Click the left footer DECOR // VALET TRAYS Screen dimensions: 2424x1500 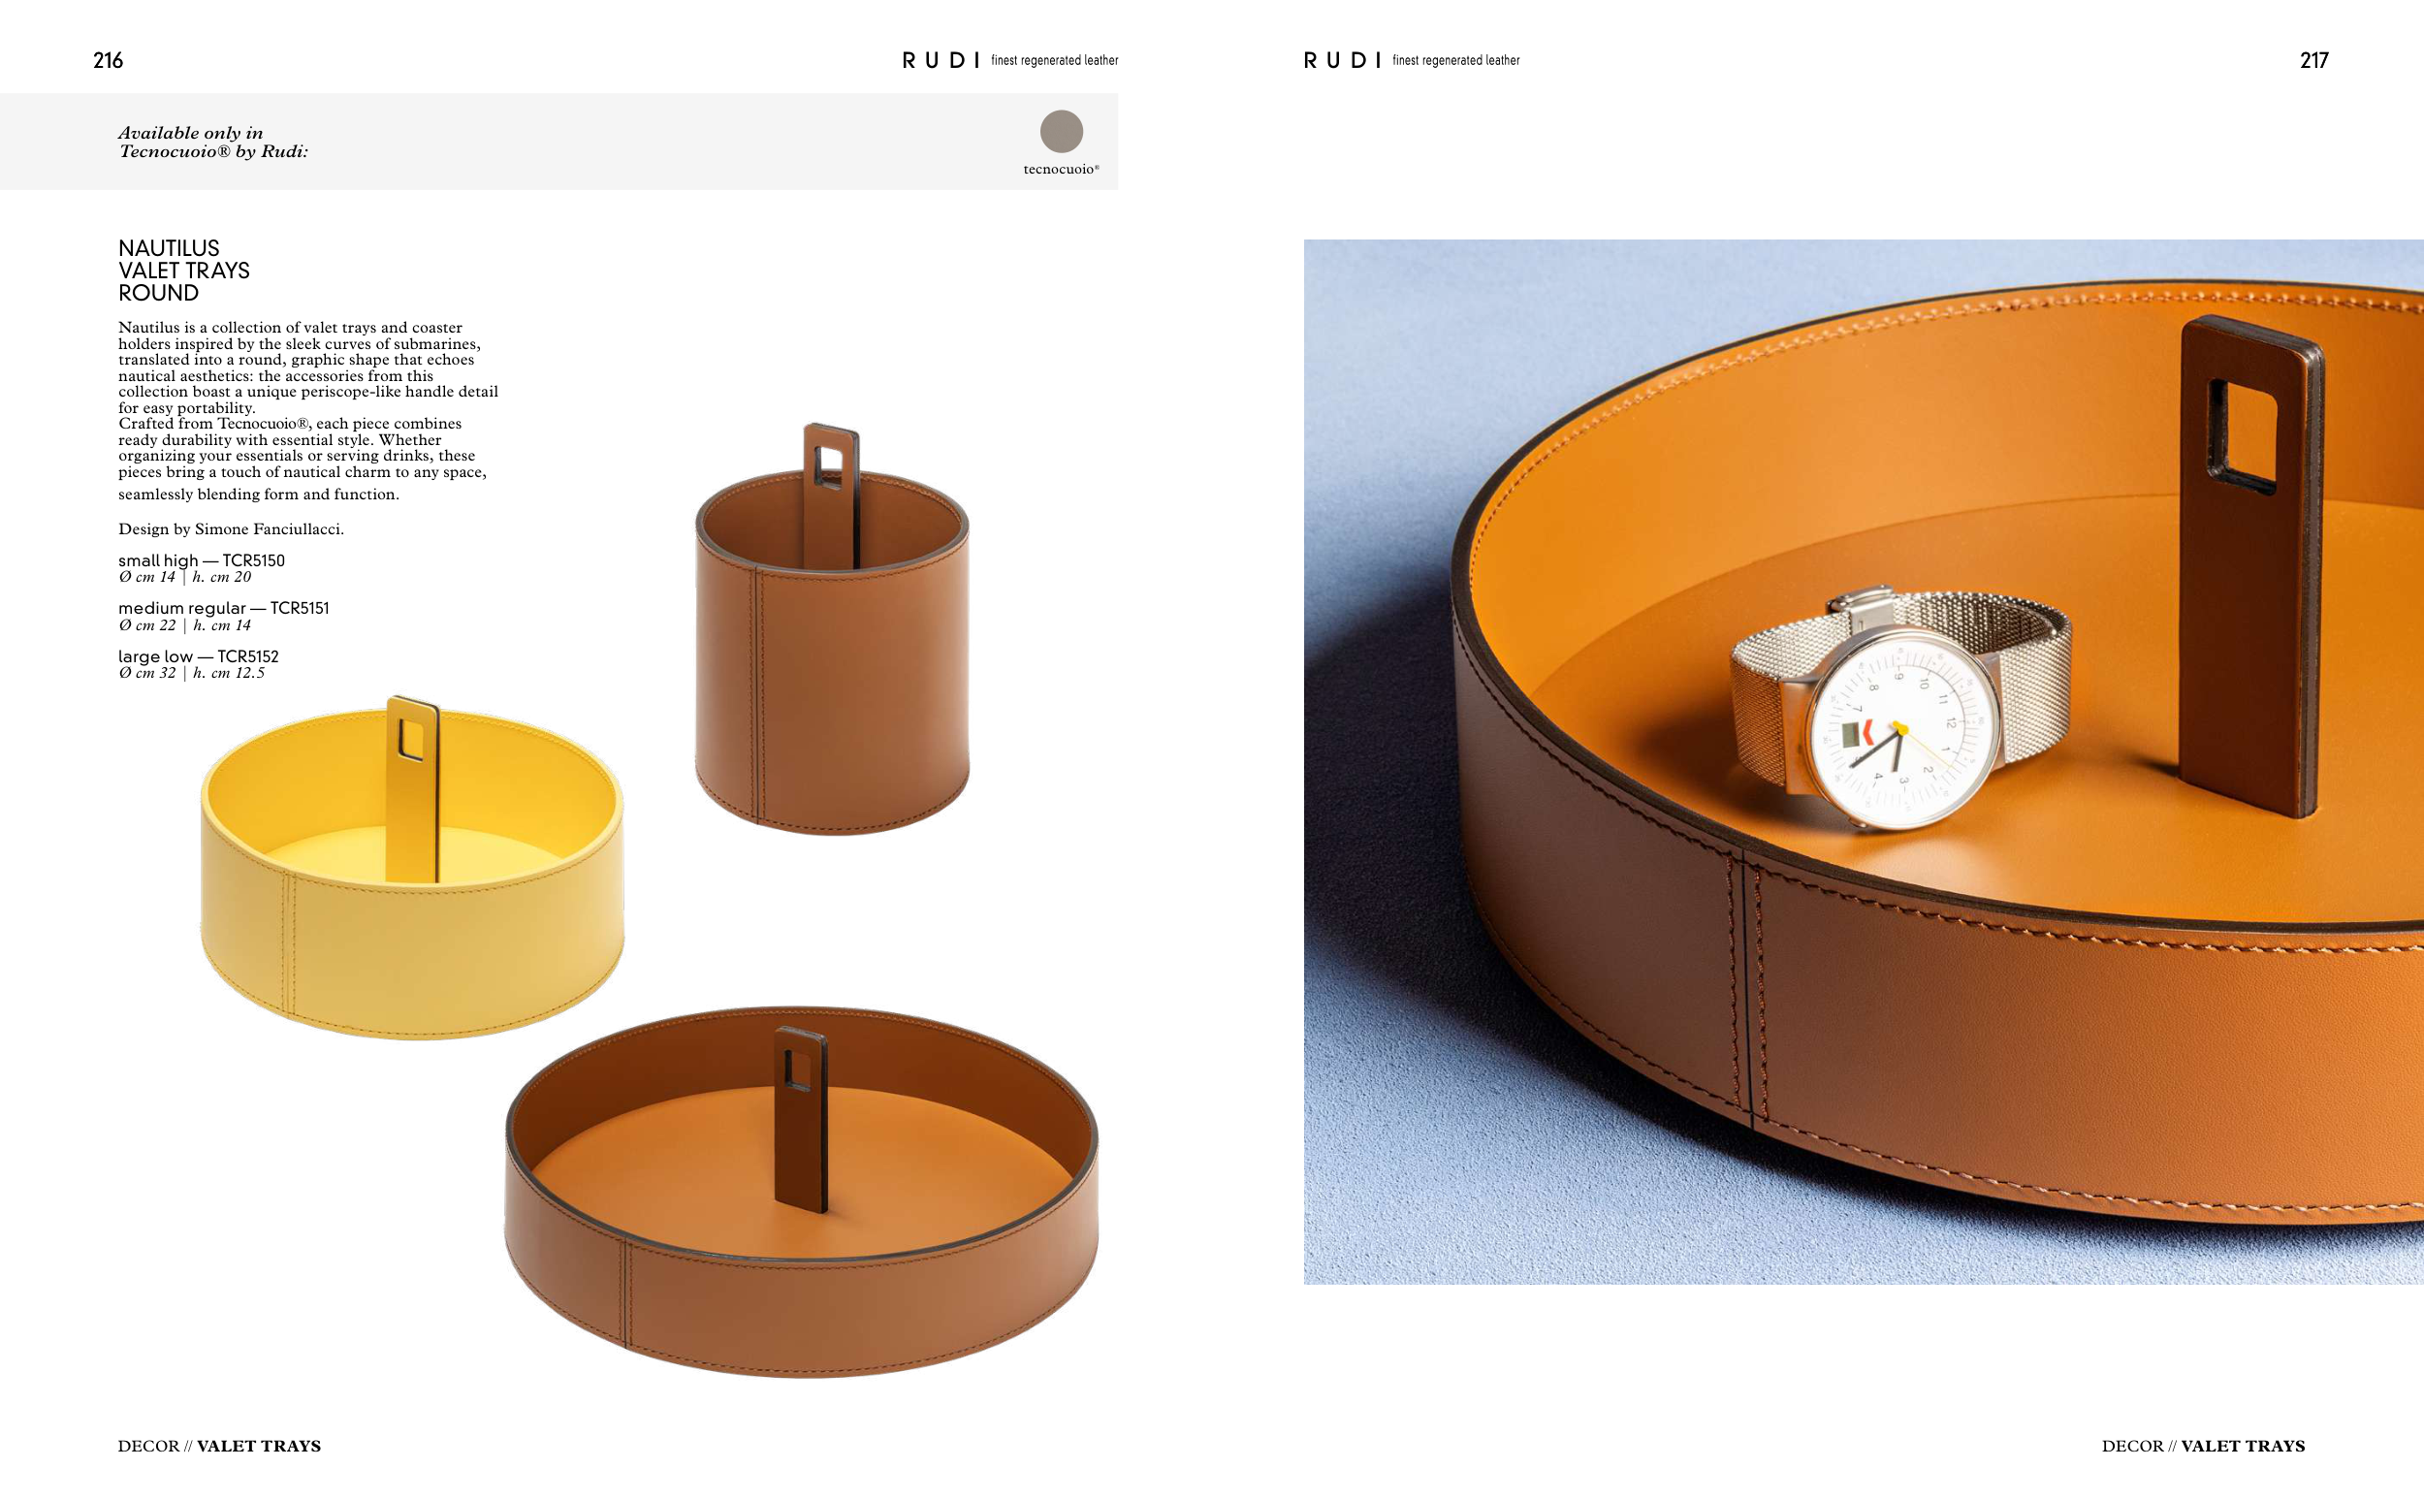pos(219,1447)
